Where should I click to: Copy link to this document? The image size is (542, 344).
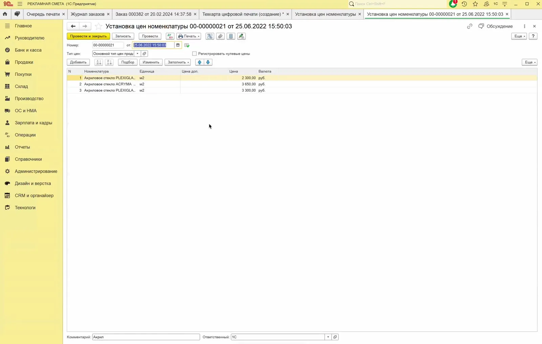470,26
